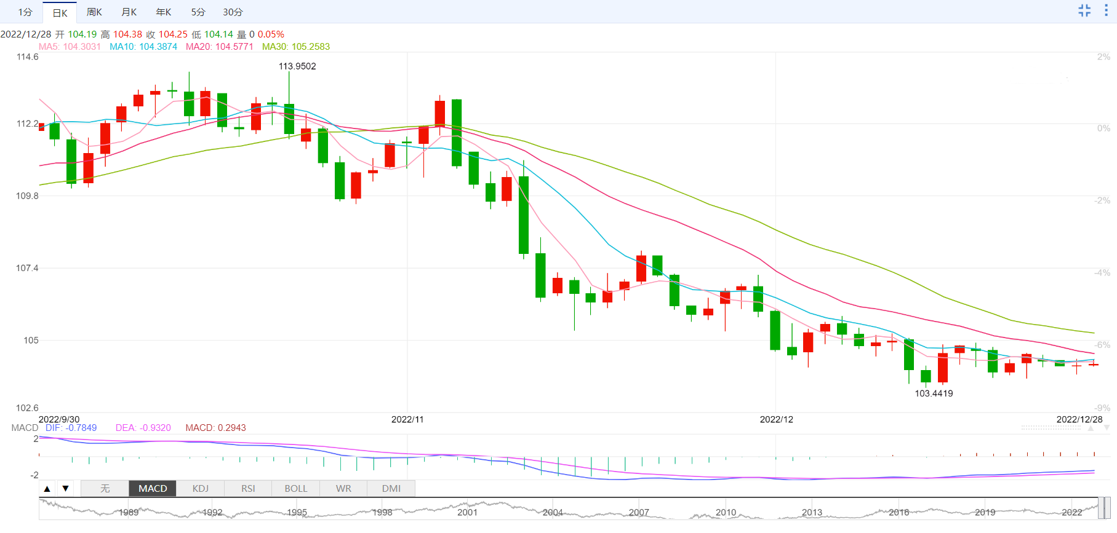Exit fullscreen using the shrink icon

pos(1084,10)
